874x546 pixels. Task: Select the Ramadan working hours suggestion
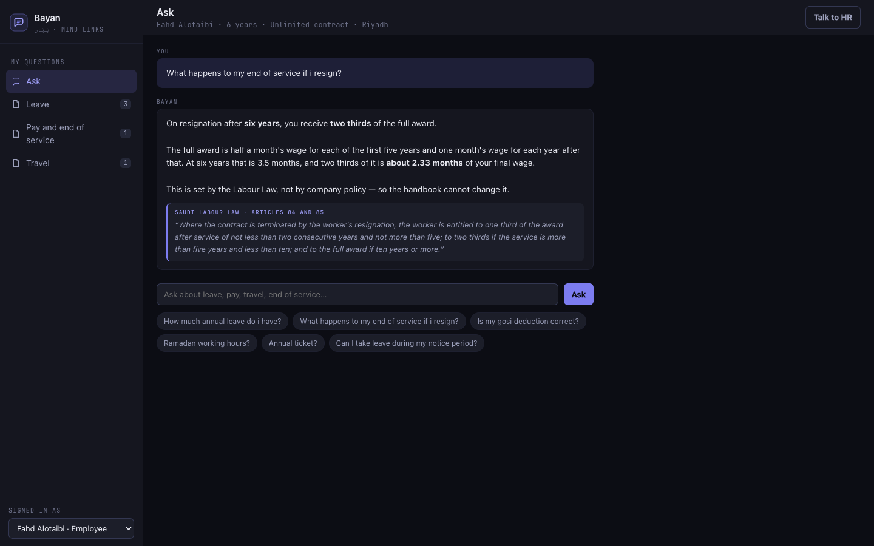tap(207, 343)
